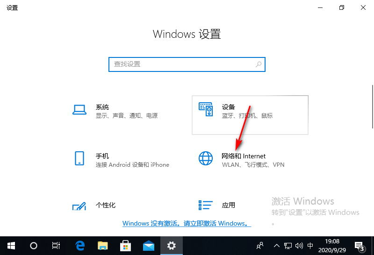The width and height of the screenshot is (374, 255).
Task: Open the Action Center notifications icon
Action: point(359,246)
